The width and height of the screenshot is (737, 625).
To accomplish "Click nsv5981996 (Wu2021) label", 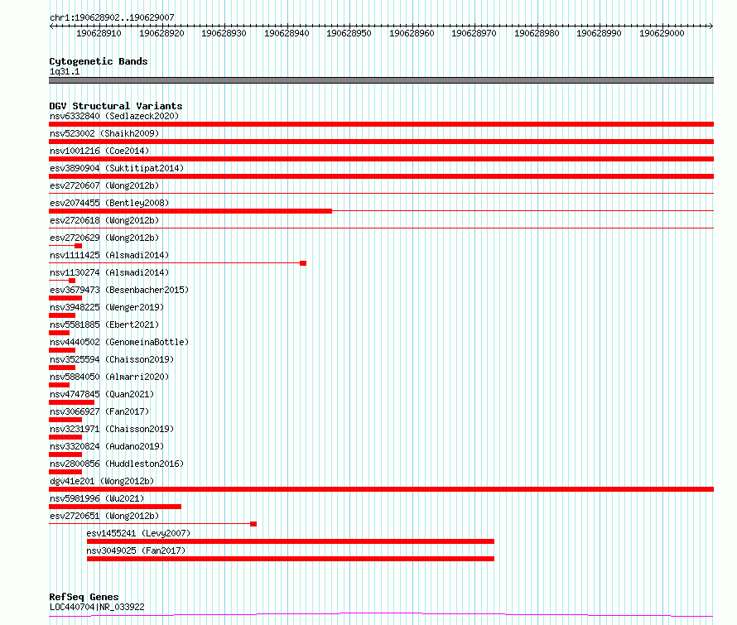I will pyautogui.click(x=97, y=498).
